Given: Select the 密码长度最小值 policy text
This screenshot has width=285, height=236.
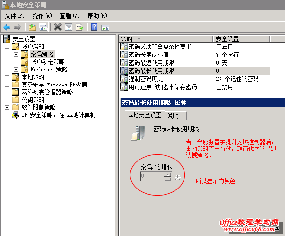Looking at the screenshot, I should pos(148,55).
